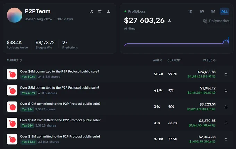Open the $12M market thumbnail icon
This screenshot has width=236, height=149.
click(x=12, y=139)
